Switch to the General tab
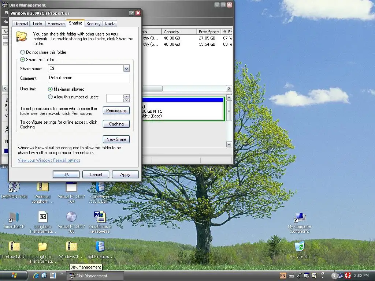 pyautogui.click(x=21, y=24)
